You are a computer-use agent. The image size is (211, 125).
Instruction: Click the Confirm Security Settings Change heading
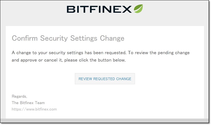pos(68,38)
